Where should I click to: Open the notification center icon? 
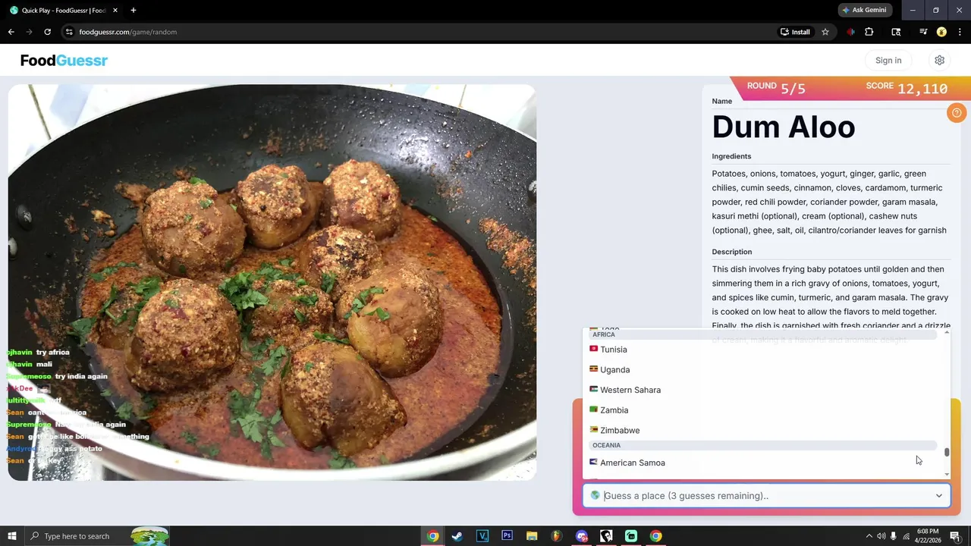957,536
